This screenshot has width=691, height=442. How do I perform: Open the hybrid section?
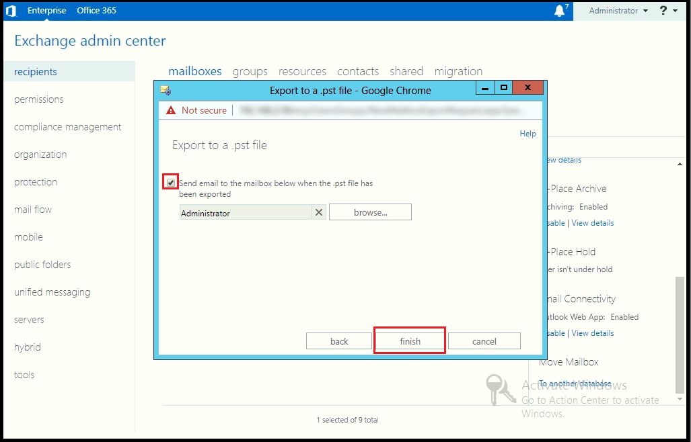pos(28,347)
